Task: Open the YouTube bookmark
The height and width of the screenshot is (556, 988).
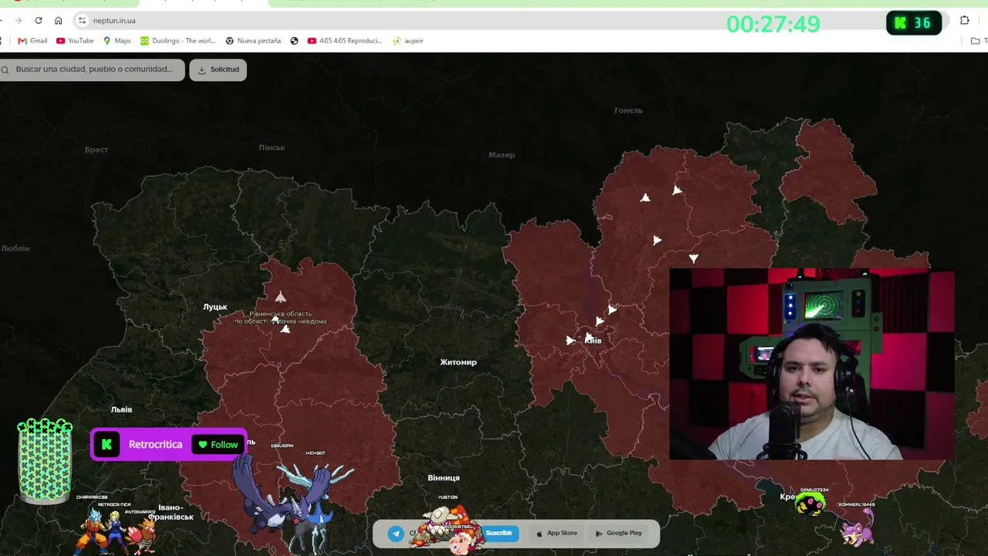Action: (x=75, y=41)
